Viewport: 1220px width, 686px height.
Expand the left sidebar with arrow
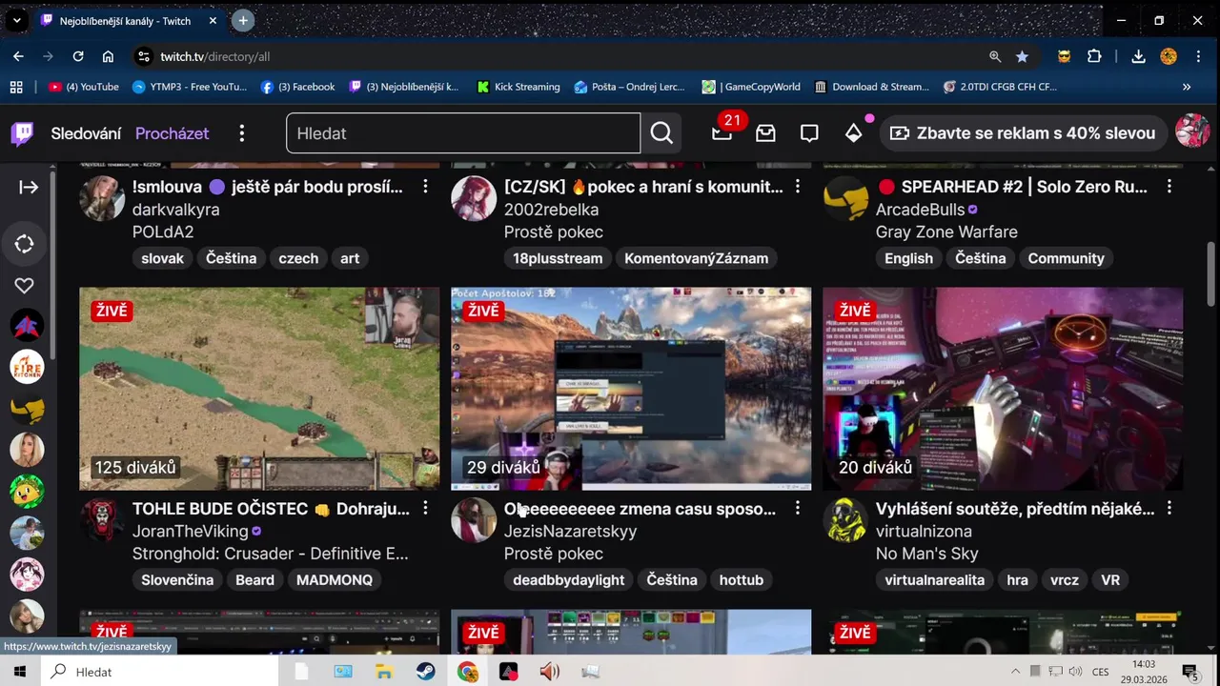(29, 187)
